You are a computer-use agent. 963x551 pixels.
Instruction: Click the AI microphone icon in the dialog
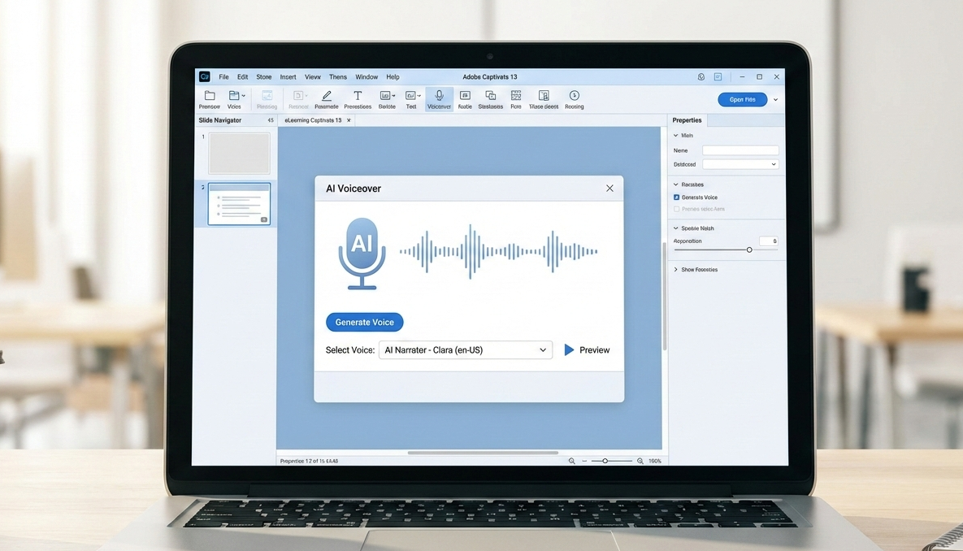(362, 252)
